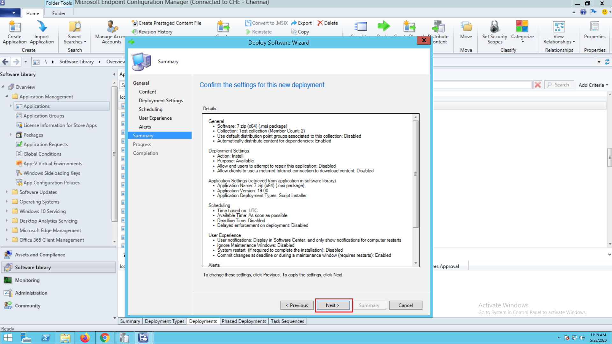Image resolution: width=612 pixels, height=344 pixels.
Task: Open the Add Criteria dropdown
Action: point(594,85)
